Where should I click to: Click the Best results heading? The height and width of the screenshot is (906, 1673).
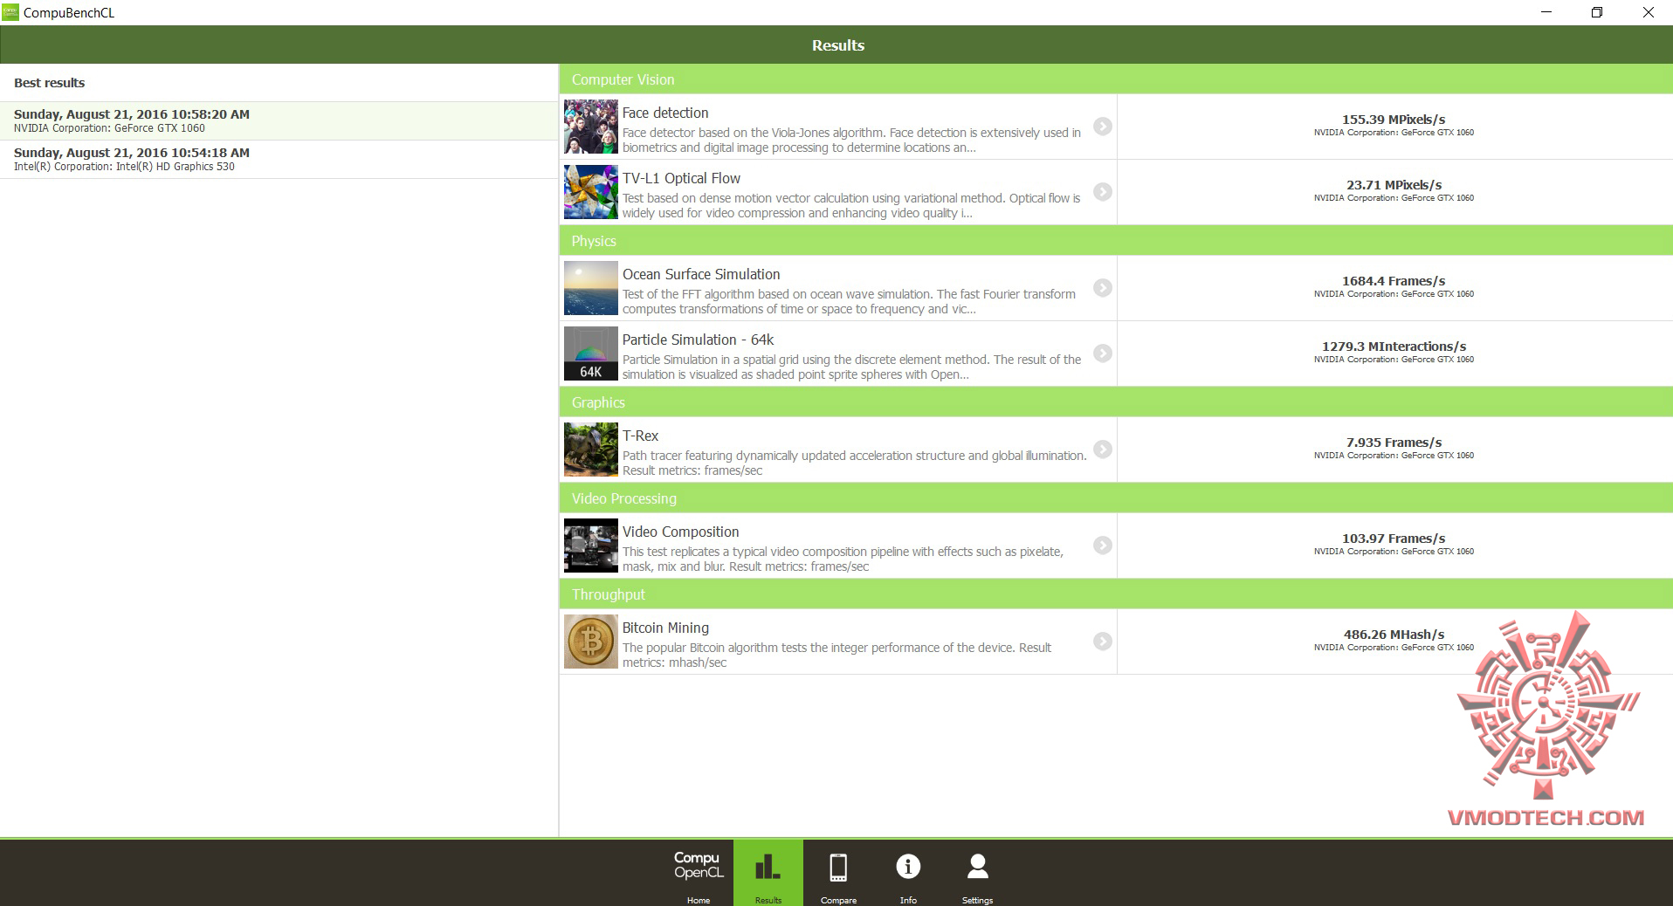coord(49,83)
